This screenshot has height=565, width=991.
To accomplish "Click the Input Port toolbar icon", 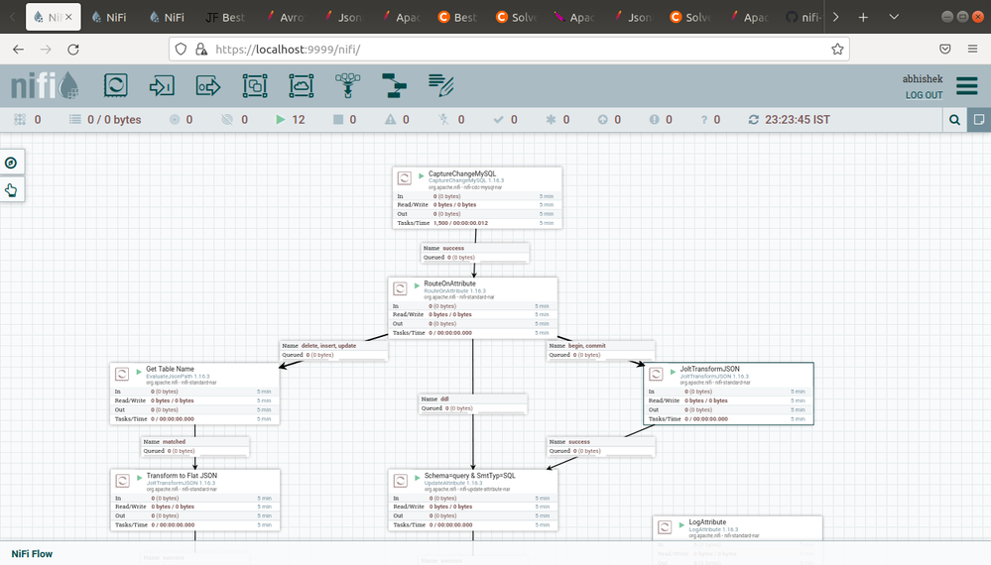I will click(x=162, y=86).
